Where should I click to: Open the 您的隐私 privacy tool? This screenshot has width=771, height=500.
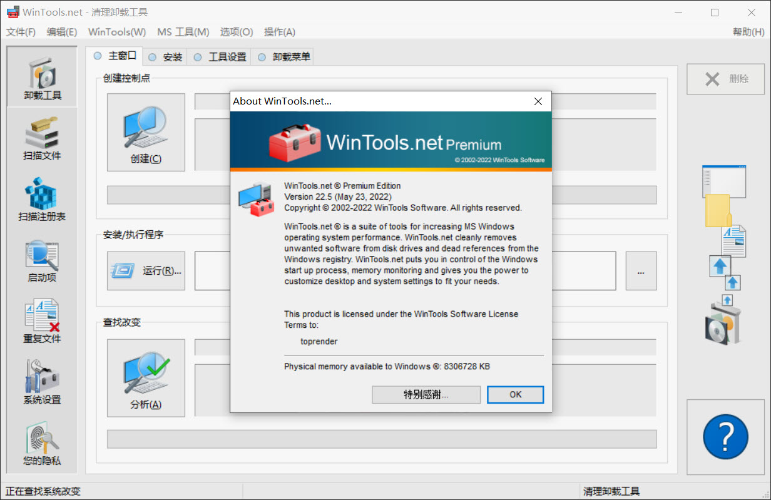click(42, 444)
